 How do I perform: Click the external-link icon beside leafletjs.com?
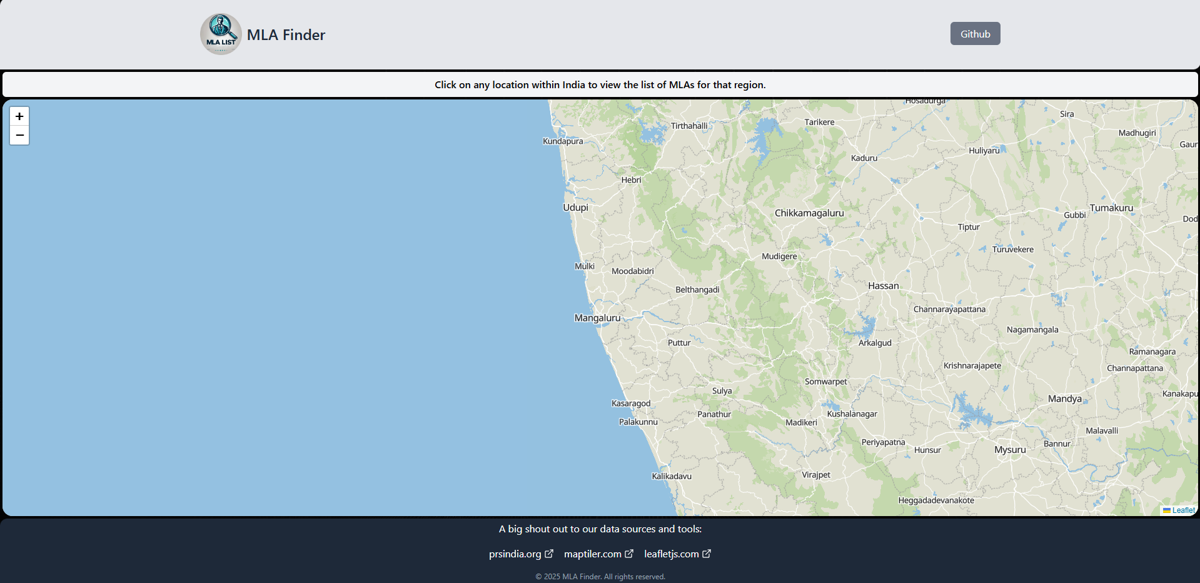[707, 553]
